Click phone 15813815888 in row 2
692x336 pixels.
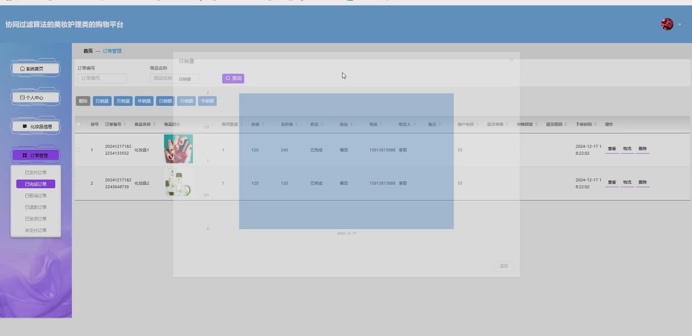click(382, 183)
